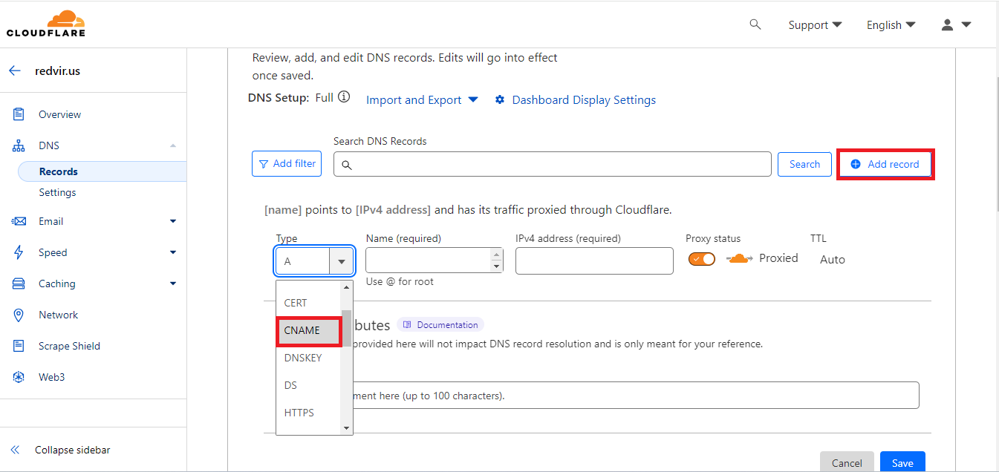Image resolution: width=999 pixels, height=472 pixels.
Task: Open the Import and Export dropdown
Action: pyautogui.click(x=421, y=99)
